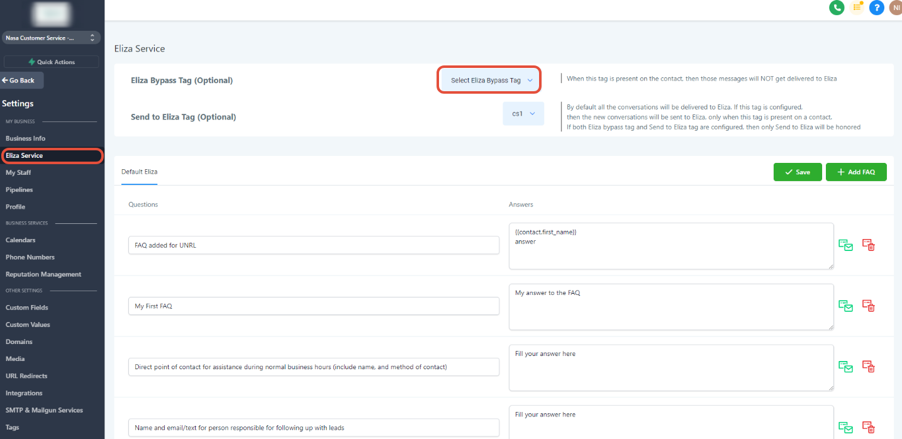The image size is (902, 439).
Task: Open Pipelines settings
Action: 19,189
